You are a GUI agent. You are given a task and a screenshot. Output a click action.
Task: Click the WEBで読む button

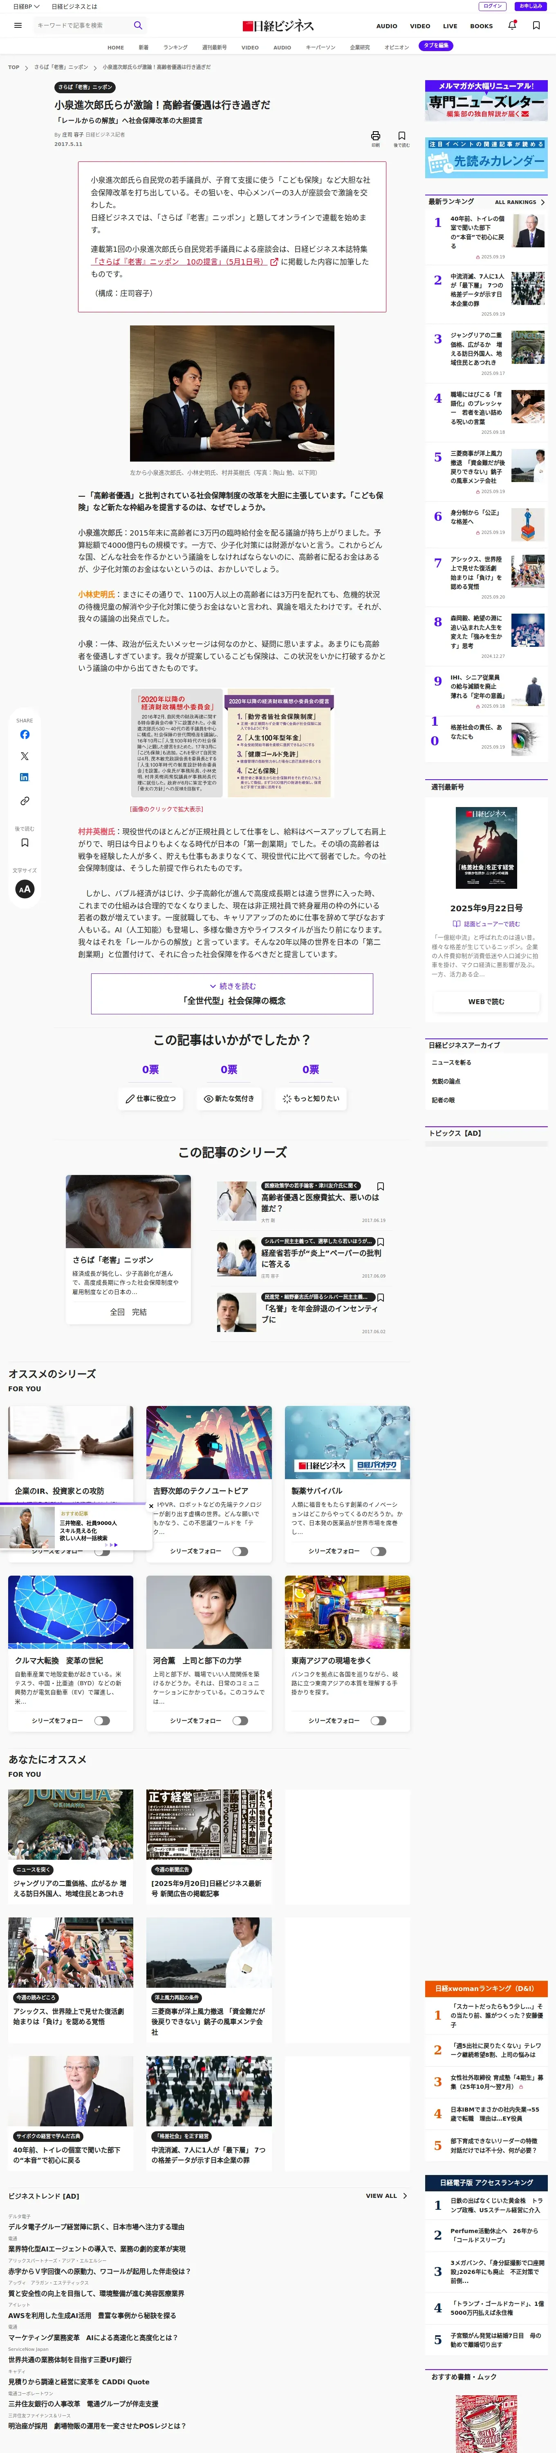click(486, 1001)
